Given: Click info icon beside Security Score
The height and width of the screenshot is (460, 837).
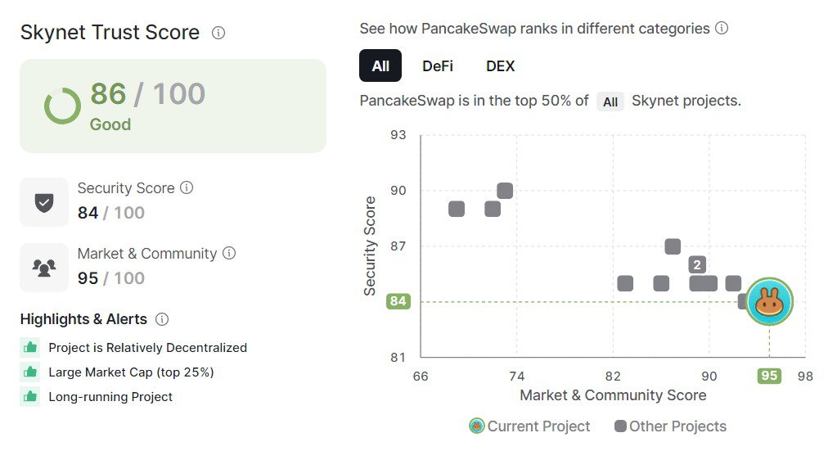Looking at the screenshot, I should click(187, 187).
